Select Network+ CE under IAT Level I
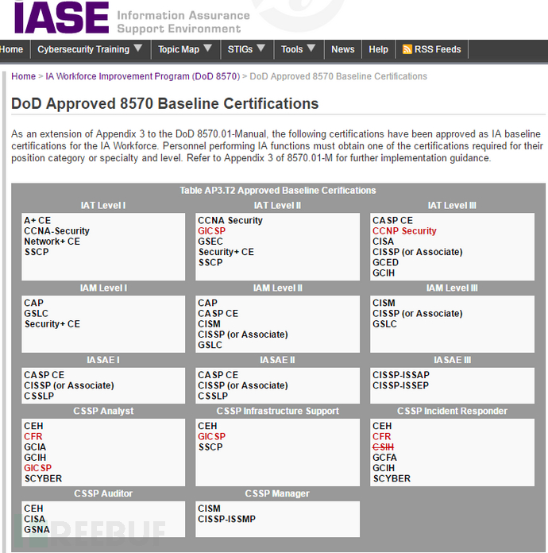 coord(52,242)
